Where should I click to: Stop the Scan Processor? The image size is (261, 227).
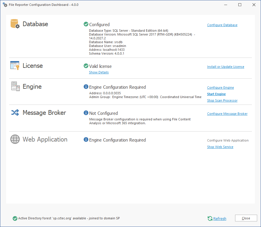(222, 101)
